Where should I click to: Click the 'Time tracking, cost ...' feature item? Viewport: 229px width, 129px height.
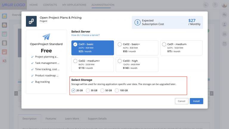click(x=45, y=69)
